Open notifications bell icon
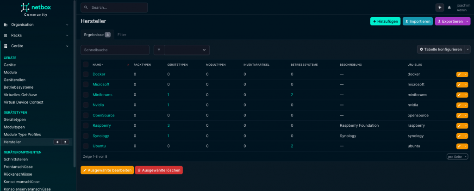 pyautogui.click(x=449, y=7)
